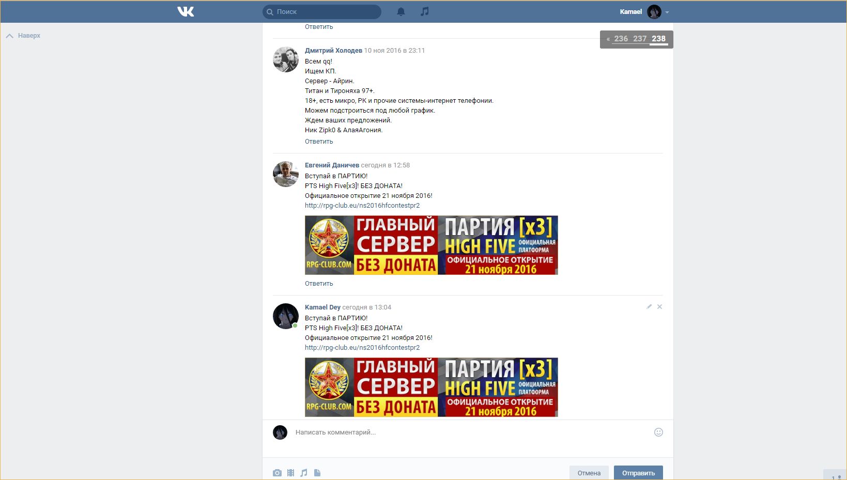Go to page 237
This screenshot has width=847, height=480.
[x=640, y=39]
